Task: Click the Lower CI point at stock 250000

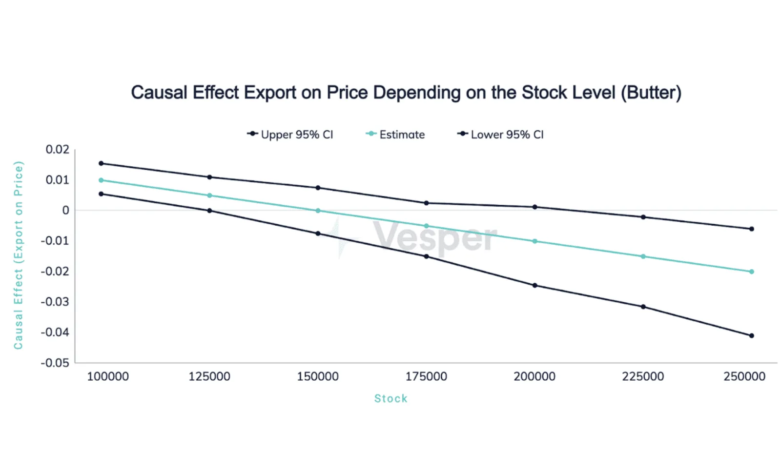Action: pyautogui.click(x=751, y=335)
